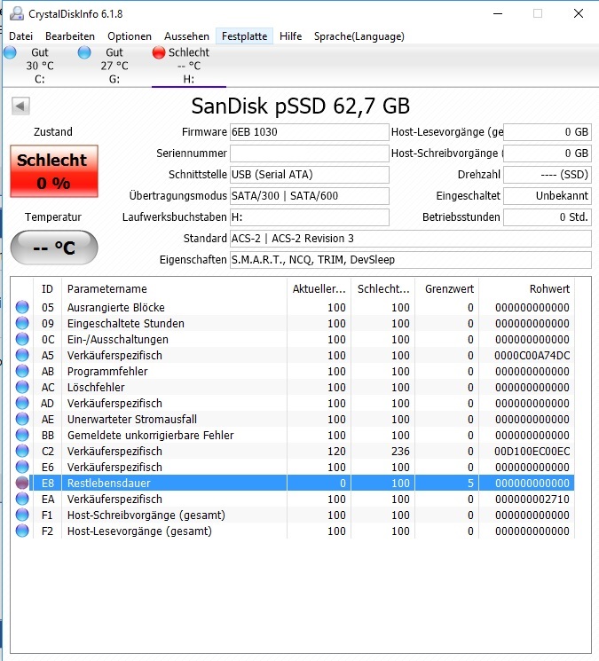Go to previous disk with the left arrow
599x661 pixels.
20,106
